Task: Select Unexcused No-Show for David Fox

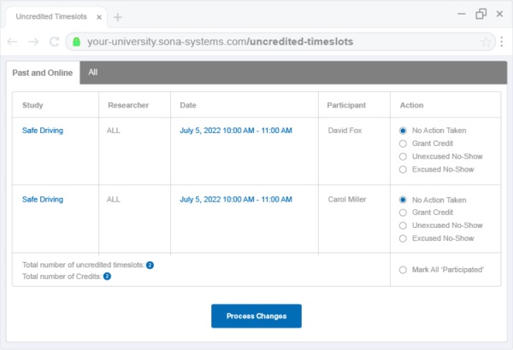Action: [403, 156]
